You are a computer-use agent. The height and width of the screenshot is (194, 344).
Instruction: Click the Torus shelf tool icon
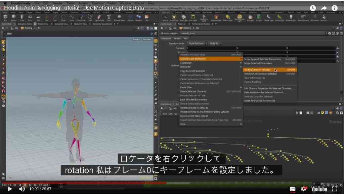click(x=30, y=17)
